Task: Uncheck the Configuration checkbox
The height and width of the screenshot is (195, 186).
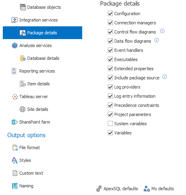Action: coord(110,14)
